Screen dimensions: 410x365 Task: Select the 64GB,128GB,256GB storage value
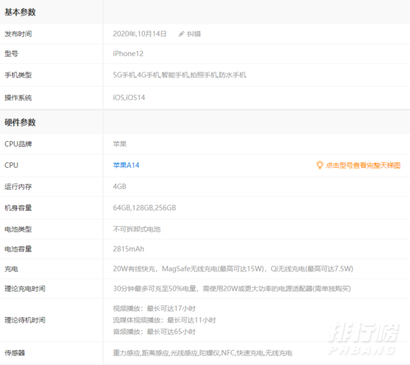coord(144,208)
